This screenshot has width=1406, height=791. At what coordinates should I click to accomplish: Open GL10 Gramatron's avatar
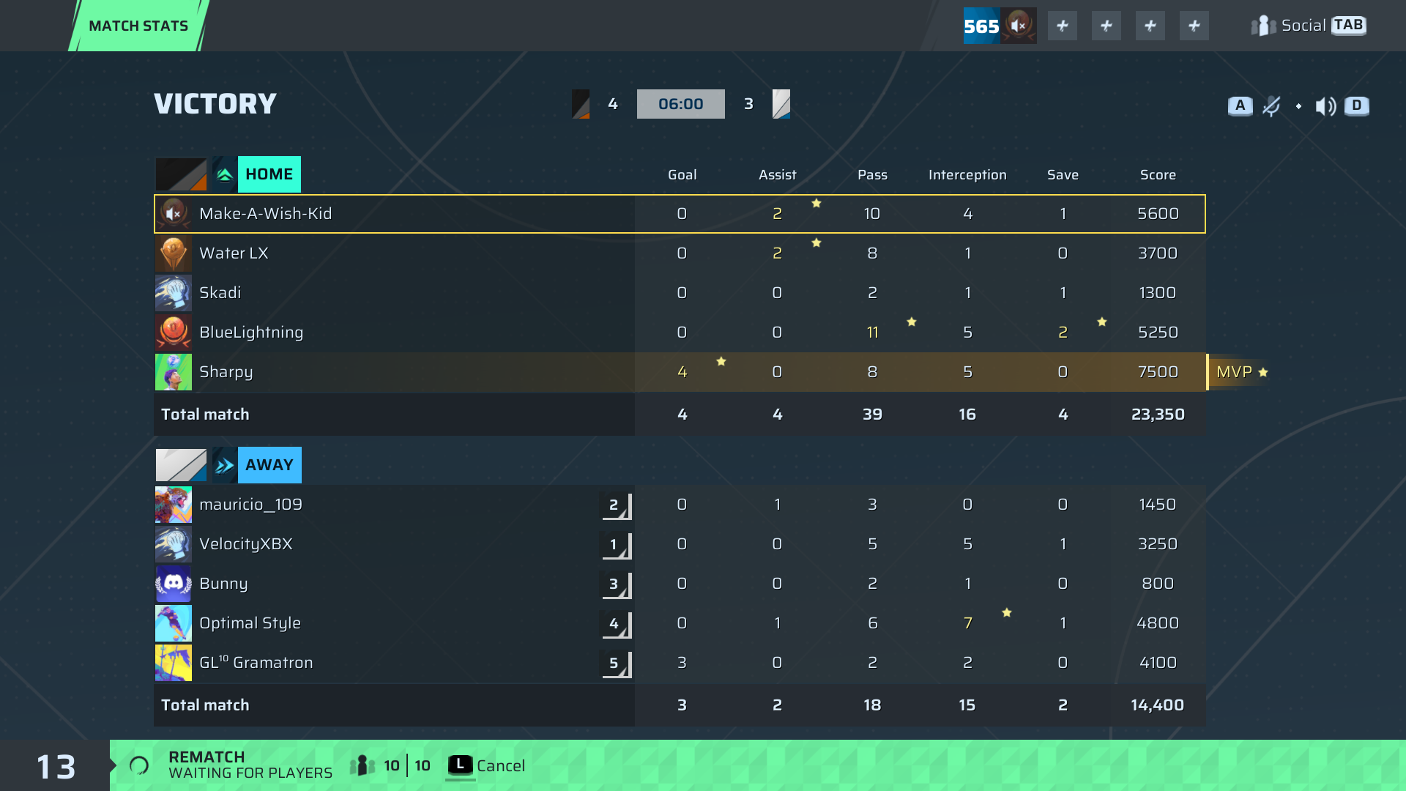click(174, 663)
